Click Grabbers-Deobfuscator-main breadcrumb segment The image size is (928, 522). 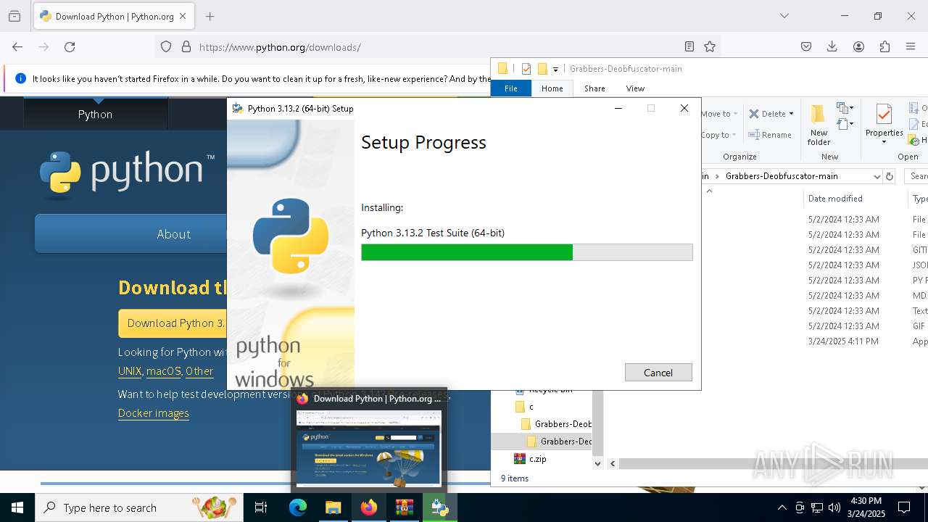click(x=782, y=176)
